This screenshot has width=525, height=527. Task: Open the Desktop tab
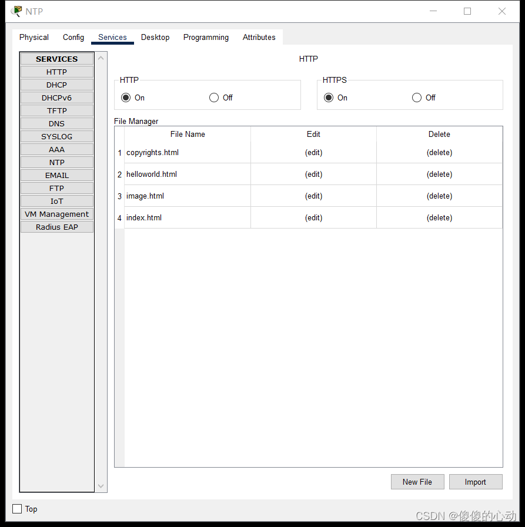[155, 37]
